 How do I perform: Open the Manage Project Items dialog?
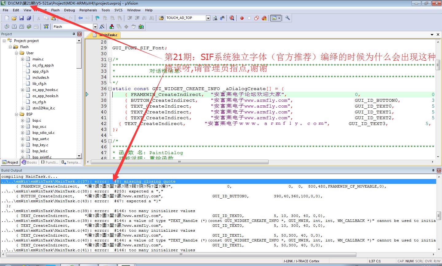112,27
